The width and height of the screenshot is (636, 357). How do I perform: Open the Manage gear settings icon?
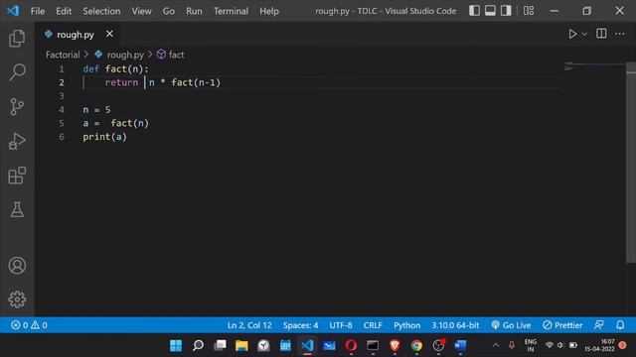point(17,299)
